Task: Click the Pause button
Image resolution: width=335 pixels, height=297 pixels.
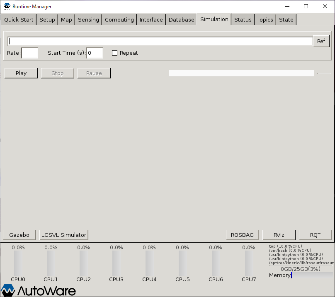Action: [94, 73]
